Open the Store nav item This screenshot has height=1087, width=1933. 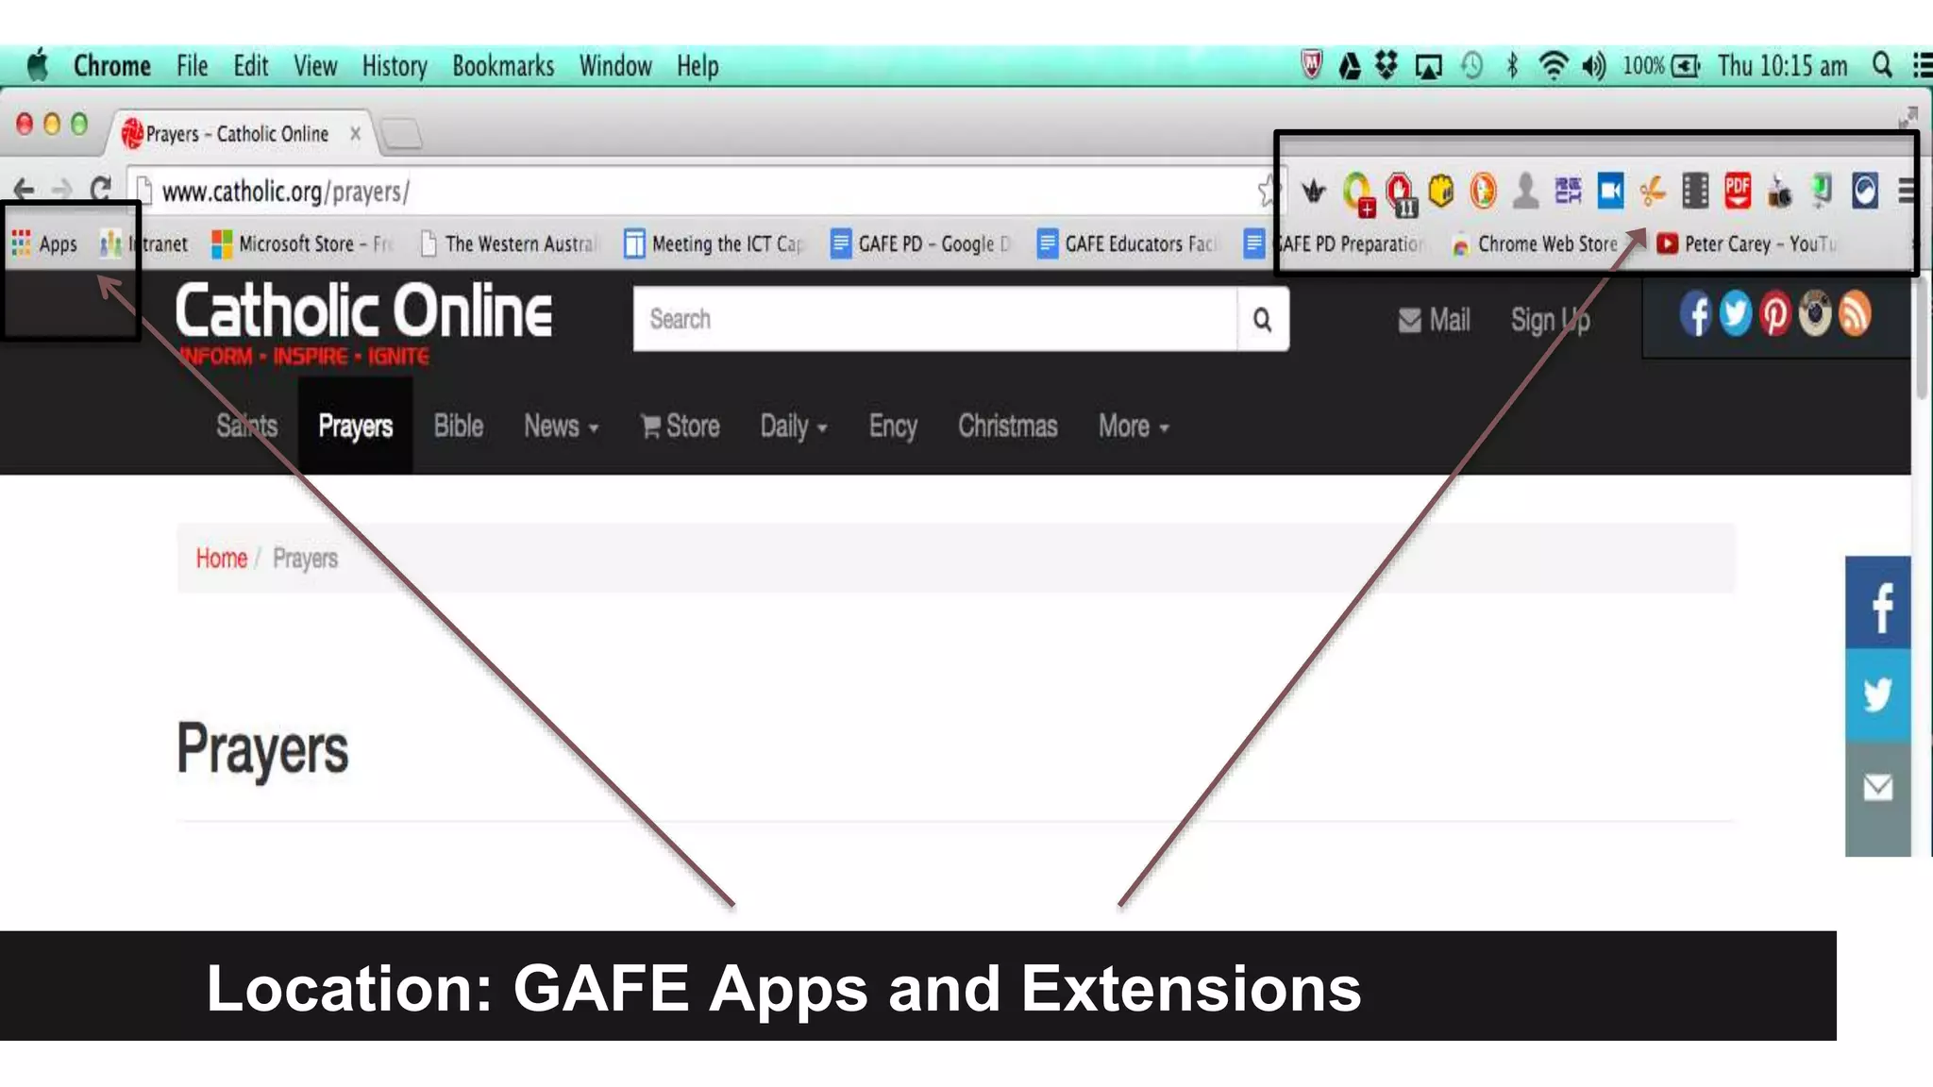pos(681,426)
